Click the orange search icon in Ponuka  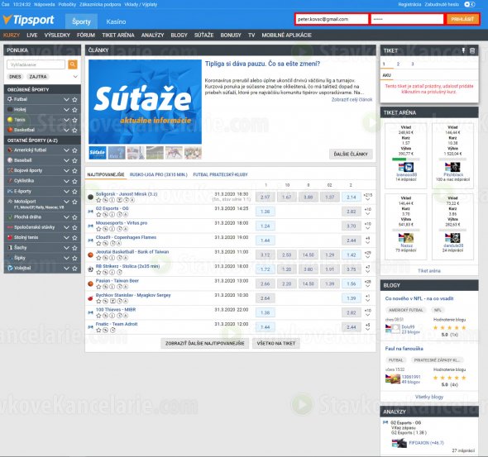pyautogui.click(x=73, y=64)
